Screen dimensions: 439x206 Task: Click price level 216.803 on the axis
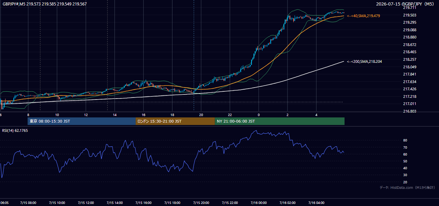point(409,111)
